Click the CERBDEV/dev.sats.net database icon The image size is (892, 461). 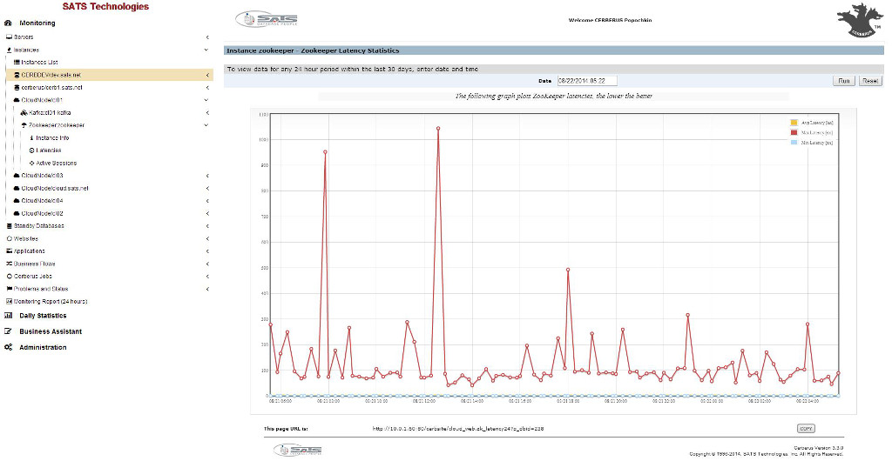(x=17, y=75)
